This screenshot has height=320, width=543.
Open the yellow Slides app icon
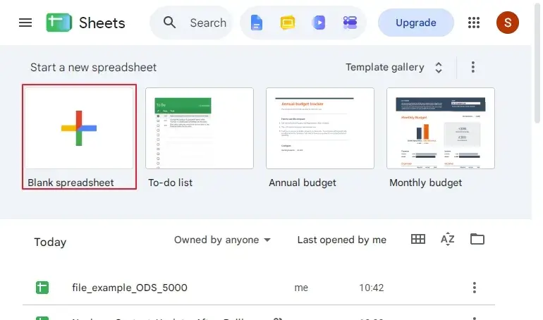click(x=288, y=23)
